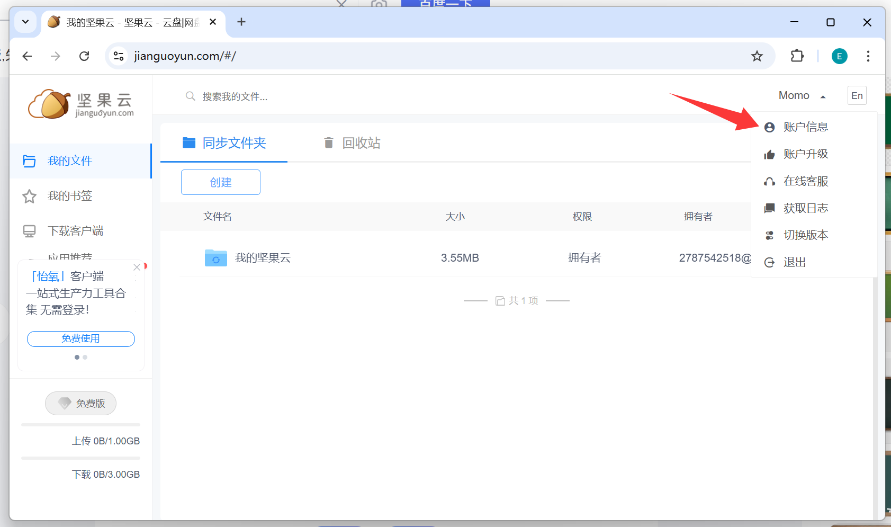
Task: Expand the tab search chevron dropdown
Action: tap(25, 22)
